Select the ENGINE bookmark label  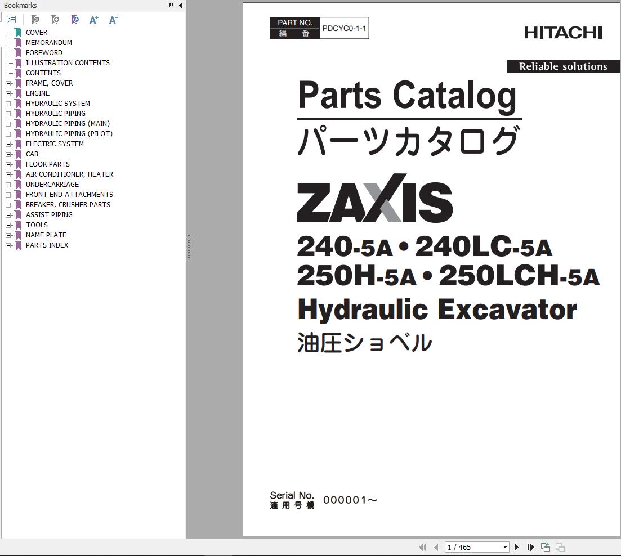pyautogui.click(x=38, y=93)
